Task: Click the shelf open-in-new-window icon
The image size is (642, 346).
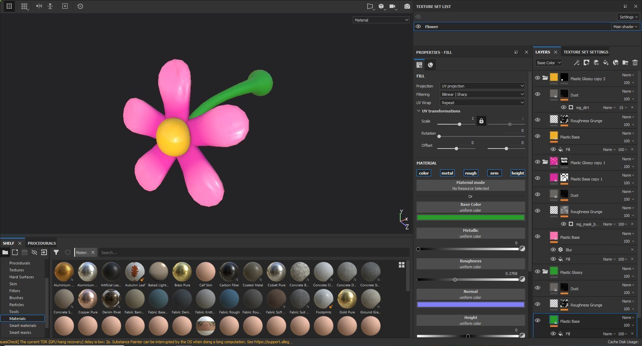Action: tap(15, 252)
